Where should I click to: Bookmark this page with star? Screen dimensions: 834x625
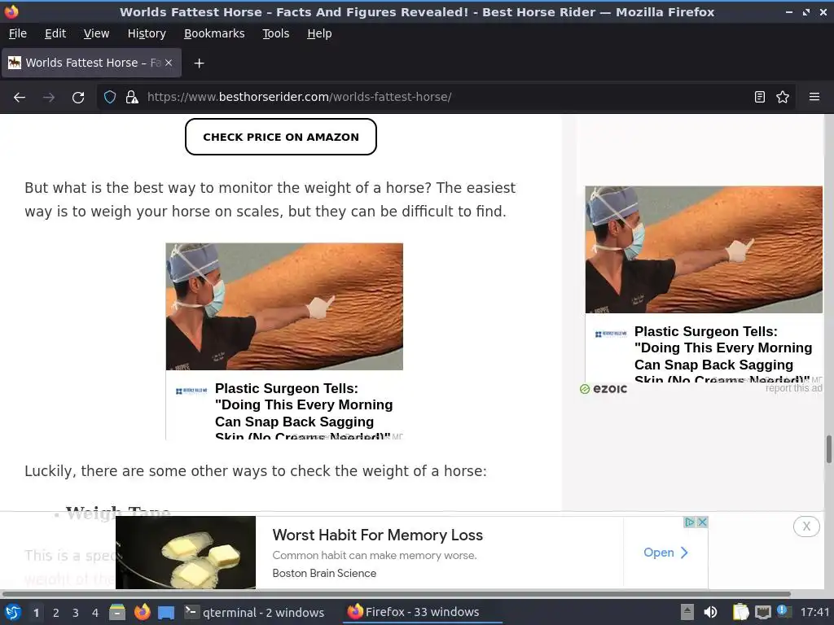(783, 97)
